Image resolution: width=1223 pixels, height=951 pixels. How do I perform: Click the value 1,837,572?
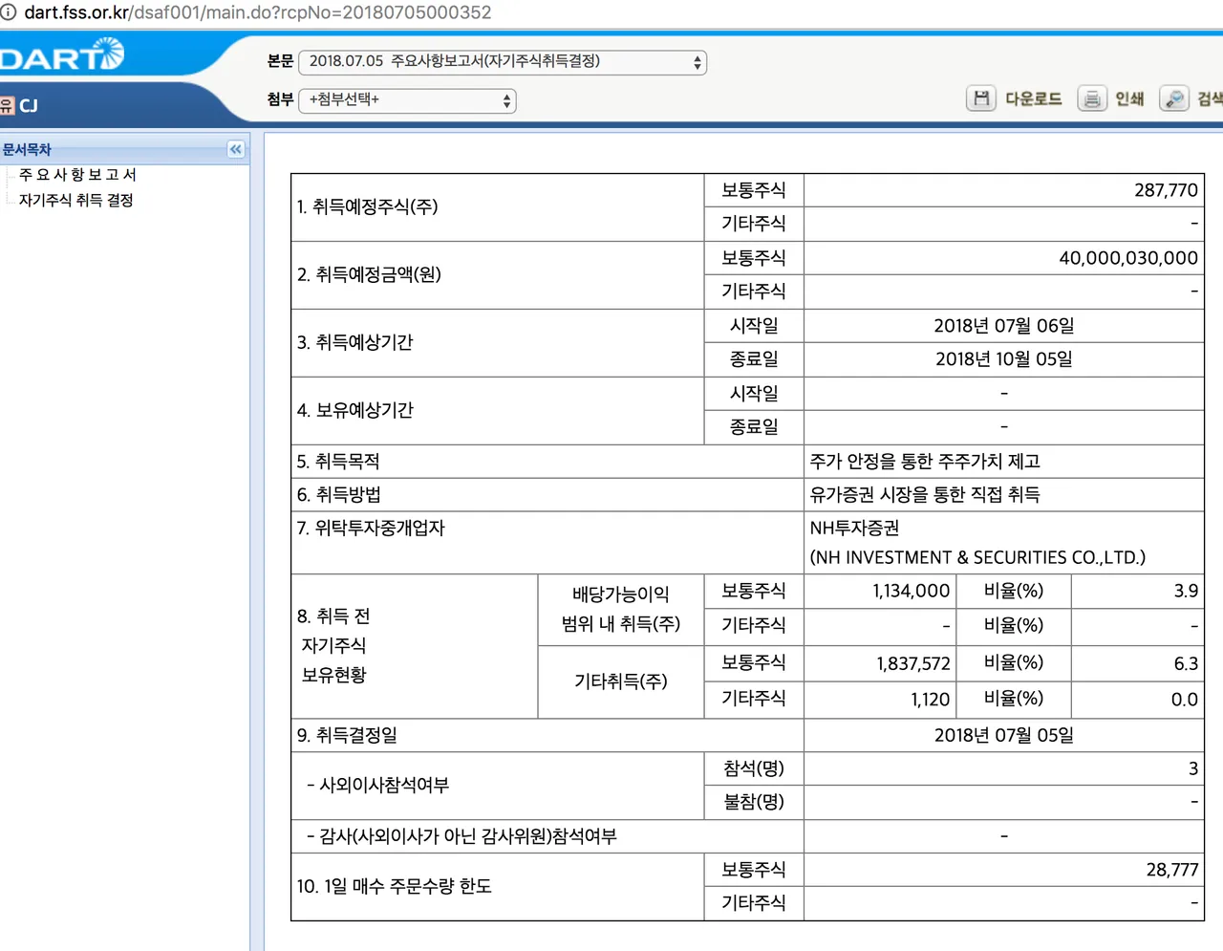pos(913,664)
